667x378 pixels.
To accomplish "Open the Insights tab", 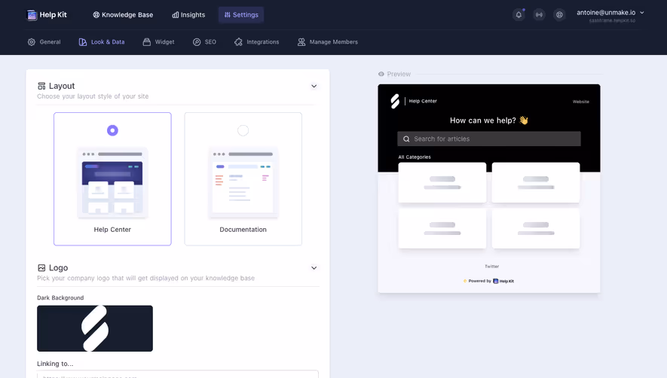I will tap(188, 15).
